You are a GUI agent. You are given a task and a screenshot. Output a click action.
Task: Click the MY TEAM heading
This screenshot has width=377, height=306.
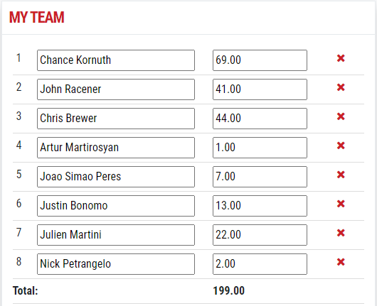tap(37, 17)
